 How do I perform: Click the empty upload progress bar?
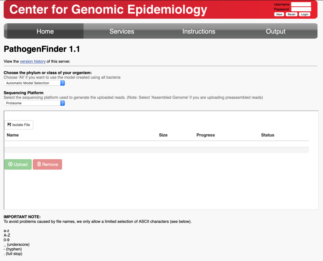click(156, 150)
